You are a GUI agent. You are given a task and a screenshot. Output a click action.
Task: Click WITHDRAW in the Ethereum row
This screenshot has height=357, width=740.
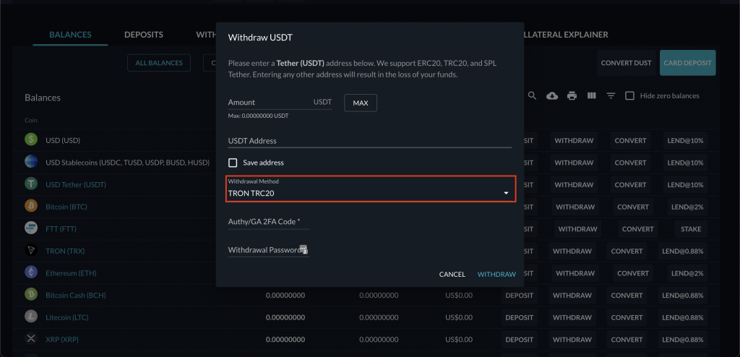click(575, 273)
